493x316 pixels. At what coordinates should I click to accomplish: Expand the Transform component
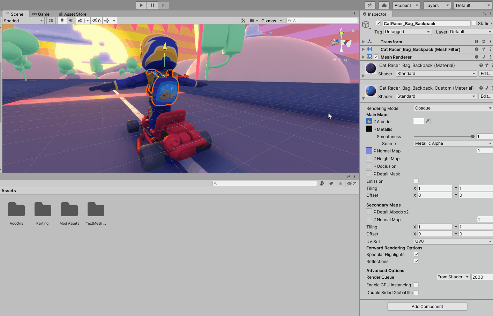[363, 42]
